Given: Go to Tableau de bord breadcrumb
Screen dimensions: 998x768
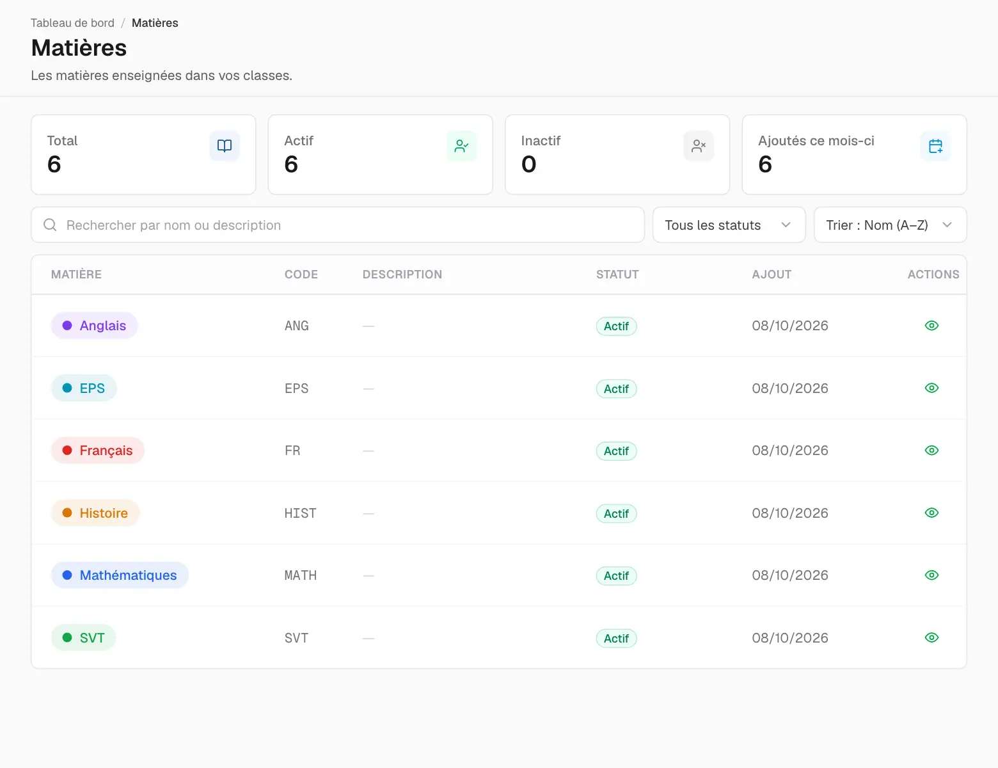Looking at the screenshot, I should [x=72, y=23].
